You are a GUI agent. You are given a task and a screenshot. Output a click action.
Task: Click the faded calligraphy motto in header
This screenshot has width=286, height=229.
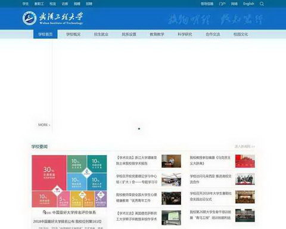(216, 19)
